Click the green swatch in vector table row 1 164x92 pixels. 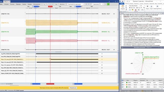point(127,83)
